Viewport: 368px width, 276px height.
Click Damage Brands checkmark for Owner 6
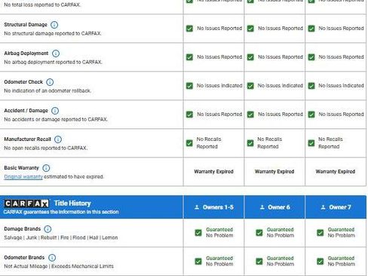[259, 232]
